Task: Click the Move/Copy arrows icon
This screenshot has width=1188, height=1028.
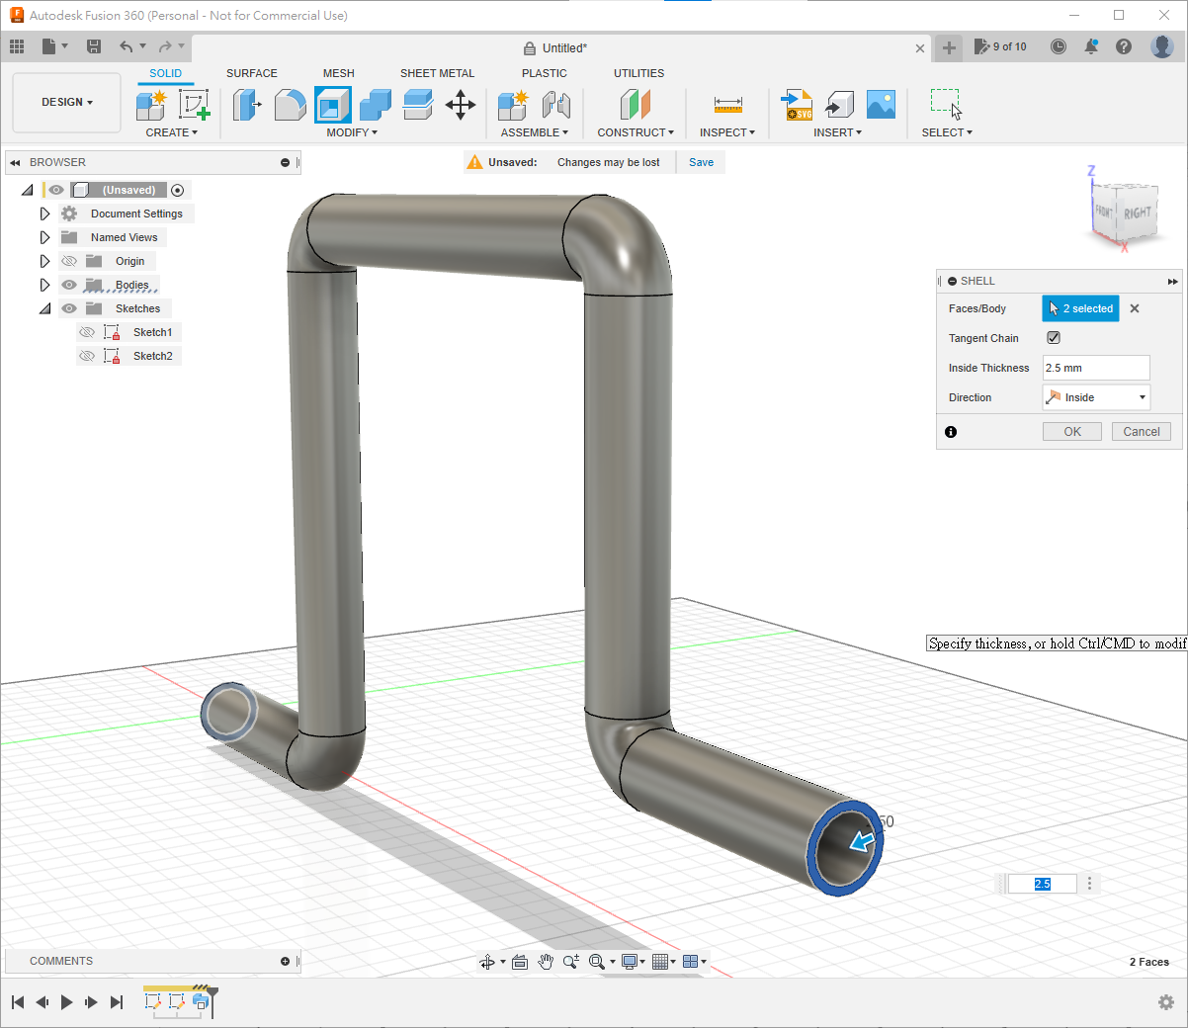Action: pyautogui.click(x=461, y=104)
